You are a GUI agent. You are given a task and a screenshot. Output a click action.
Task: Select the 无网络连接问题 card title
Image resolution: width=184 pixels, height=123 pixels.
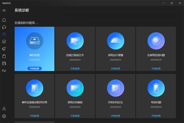156,55
